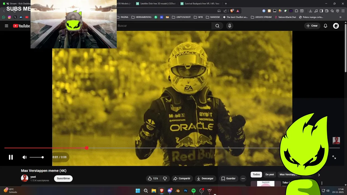Open the browser main menu
Image resolution: width=347 pixels, height=195 pixels.
pos(343,11)
